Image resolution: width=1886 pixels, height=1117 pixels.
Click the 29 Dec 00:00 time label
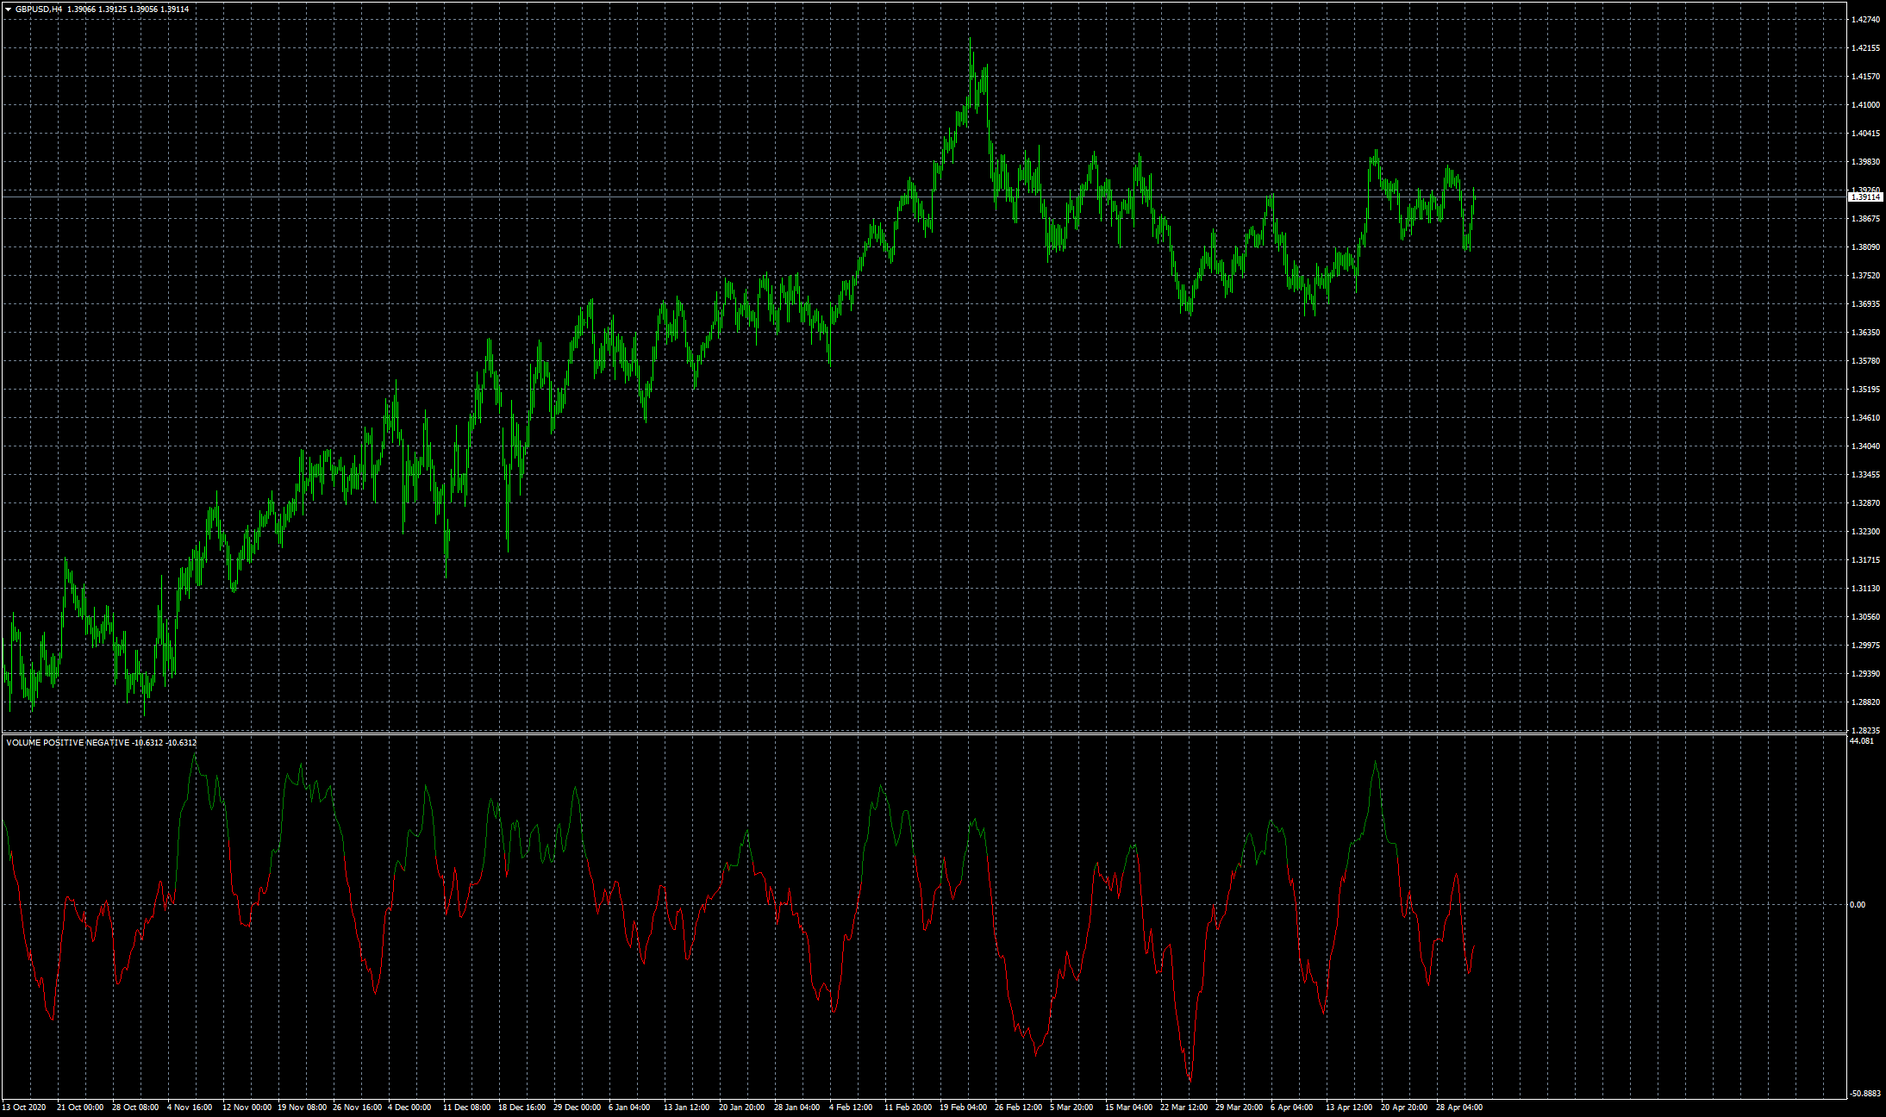click(577, 1108)
